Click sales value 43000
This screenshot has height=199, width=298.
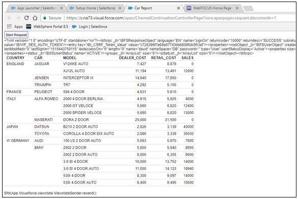(188, 127)
